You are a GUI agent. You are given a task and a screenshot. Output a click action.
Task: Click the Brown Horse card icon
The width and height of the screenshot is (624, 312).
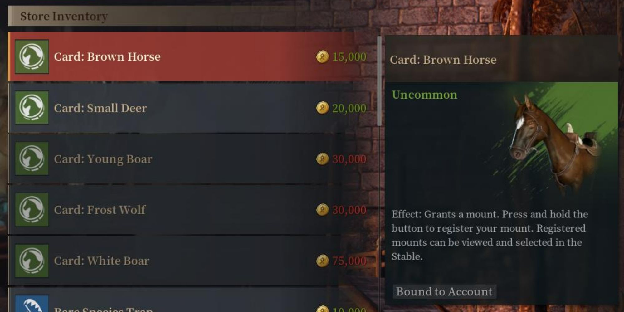pyautogui.click(x=31, y=56)
